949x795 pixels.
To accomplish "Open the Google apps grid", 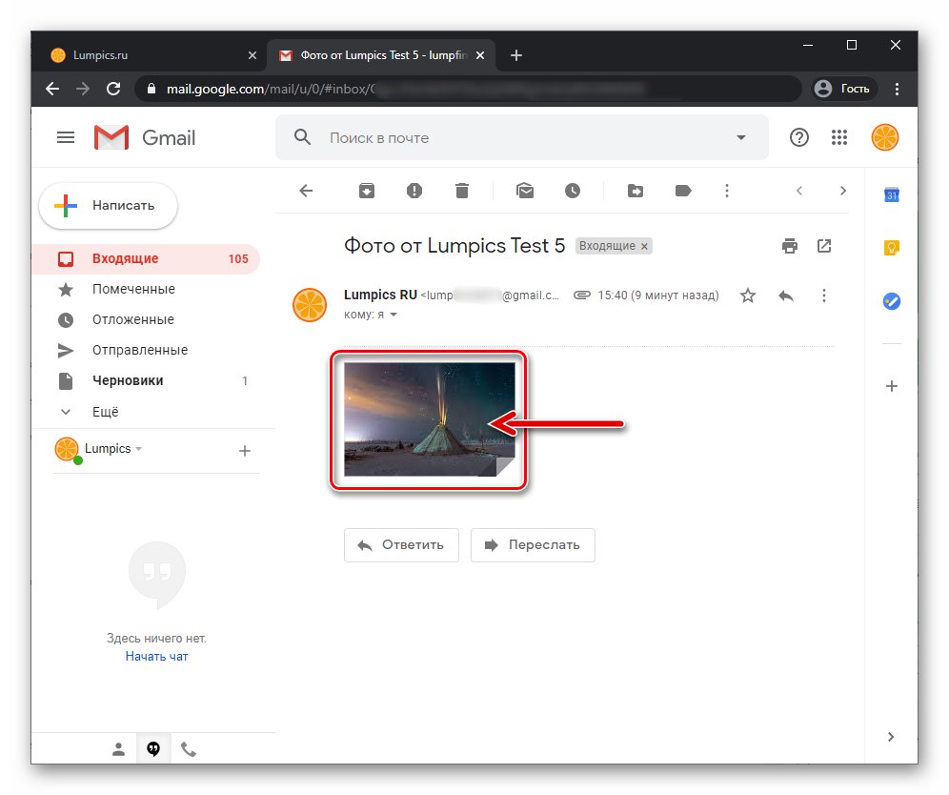I will tap(838, 137).
